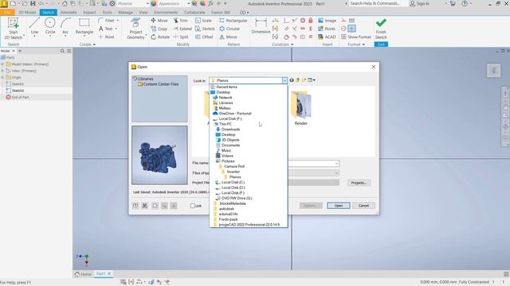Click Sign In in title bar
This screenshot has height=286, width=510.
tap(420, 3)
